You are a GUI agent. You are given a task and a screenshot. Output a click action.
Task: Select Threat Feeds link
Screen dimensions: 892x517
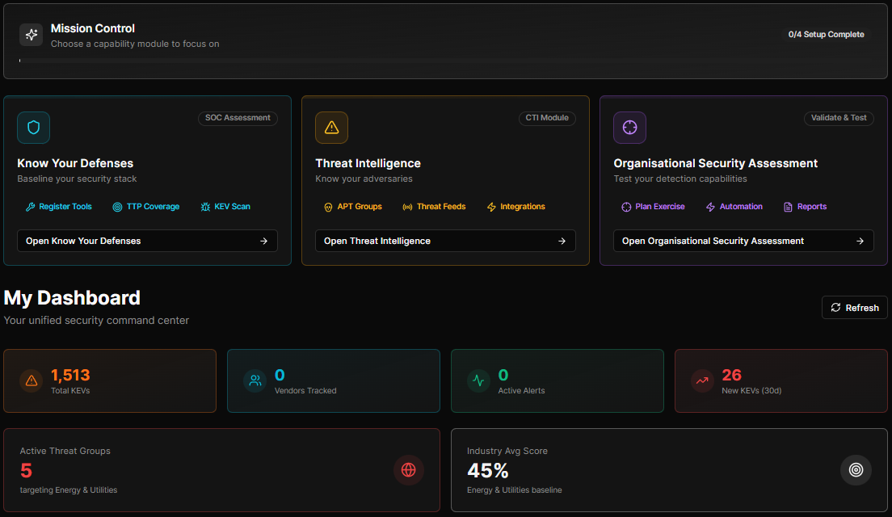434,207
